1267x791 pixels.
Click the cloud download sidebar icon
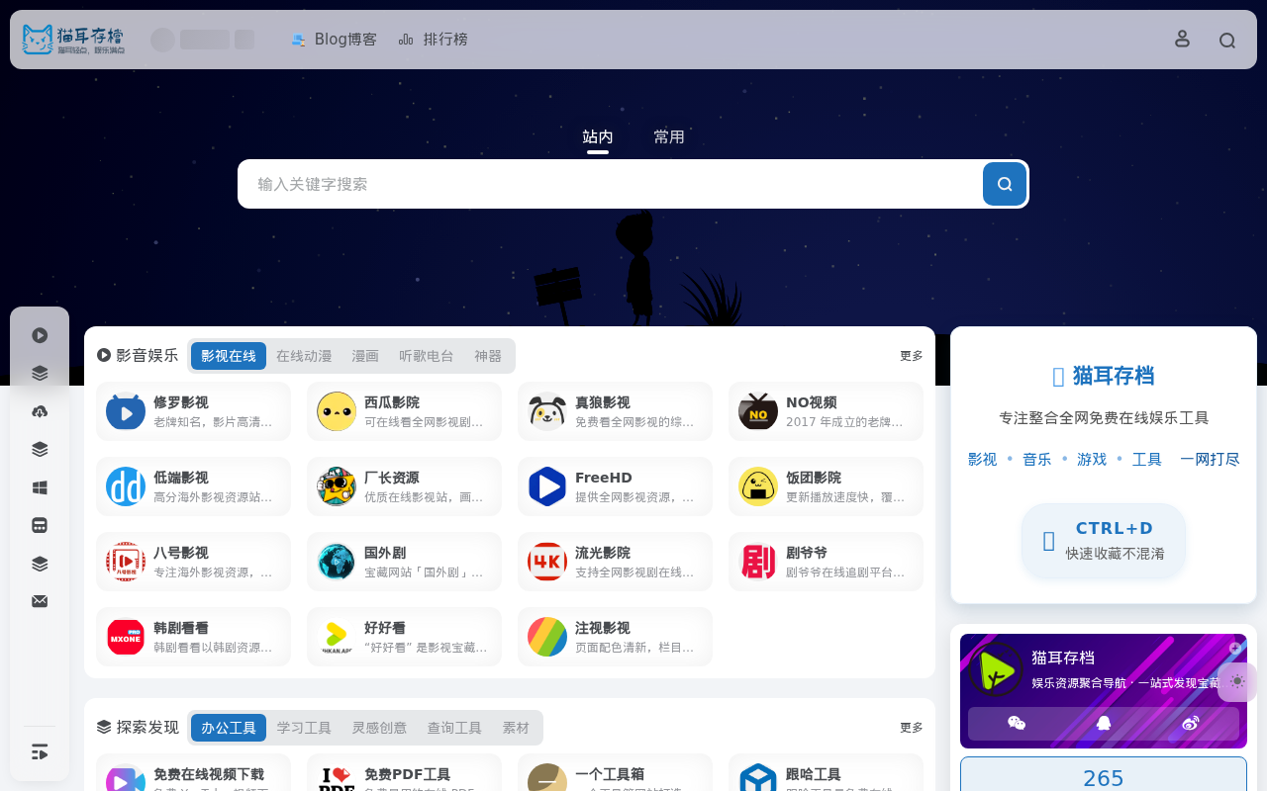tap(40, 411)
